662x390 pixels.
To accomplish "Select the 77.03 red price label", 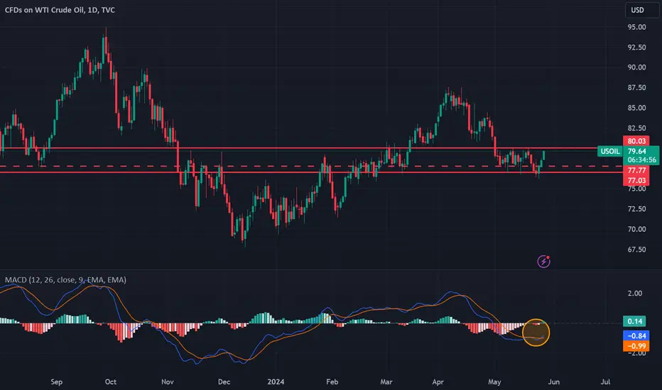I will coord(636,180).
